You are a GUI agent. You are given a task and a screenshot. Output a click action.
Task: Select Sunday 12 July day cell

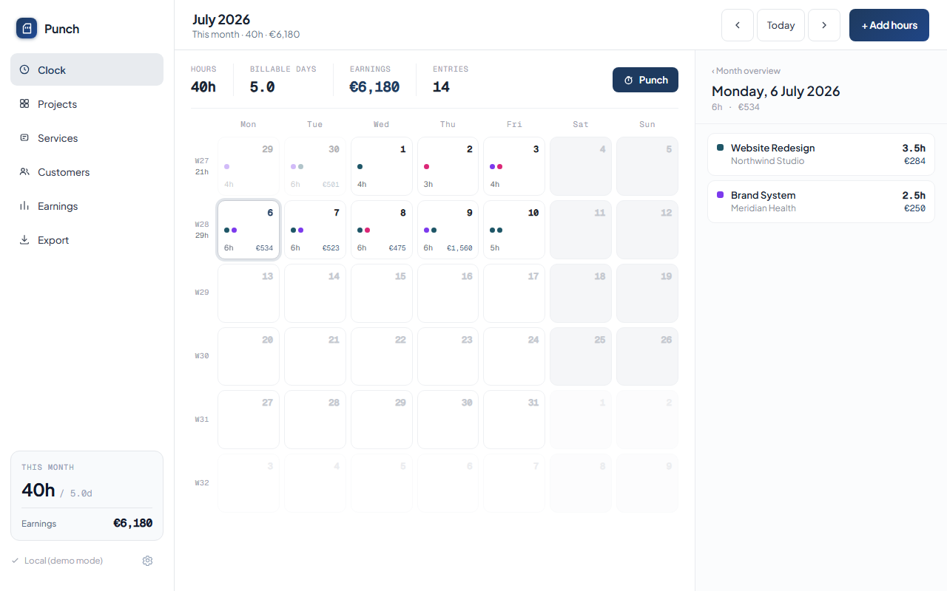(x=647, y=230)
